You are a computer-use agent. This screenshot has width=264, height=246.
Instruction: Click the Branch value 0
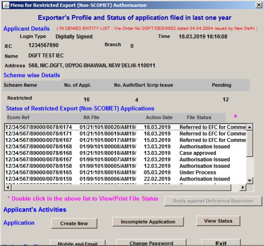point(132,46)
